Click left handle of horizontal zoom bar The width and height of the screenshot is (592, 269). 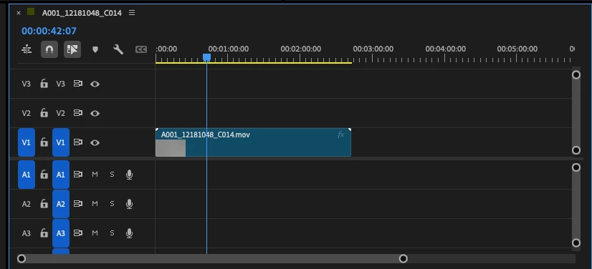(22, 258)
